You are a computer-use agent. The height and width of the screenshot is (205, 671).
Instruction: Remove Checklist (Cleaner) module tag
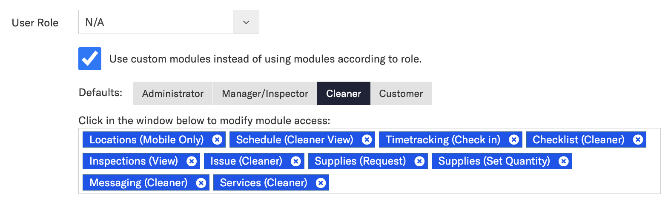tap(638, 140)
